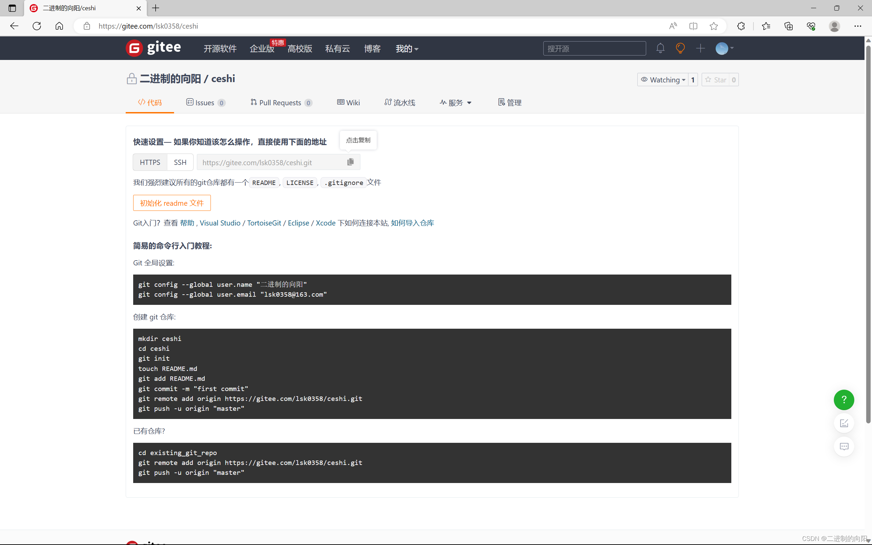This screenshot has height=545, width=872.
Task: Copy the repository URL with clipboard icon
Action: click(x=350, y=162)
